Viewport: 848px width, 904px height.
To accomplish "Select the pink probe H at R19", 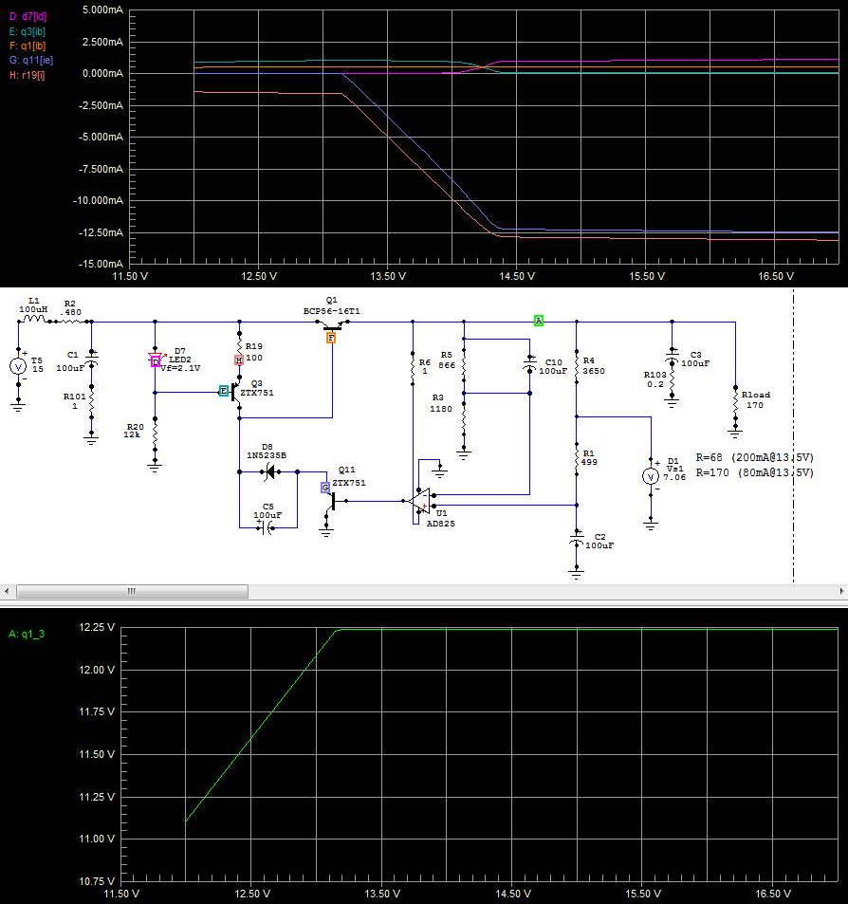I will tap(239, 360).
